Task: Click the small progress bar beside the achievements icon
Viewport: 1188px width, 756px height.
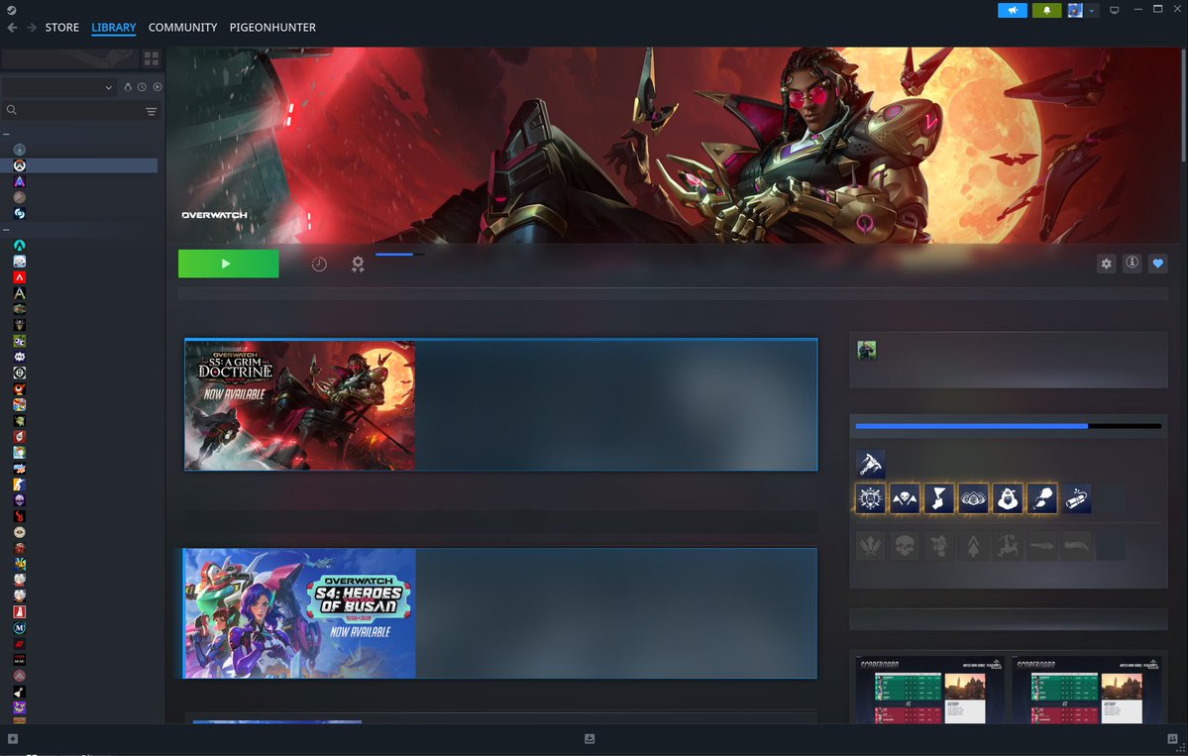Action: (x=400, y=255)
